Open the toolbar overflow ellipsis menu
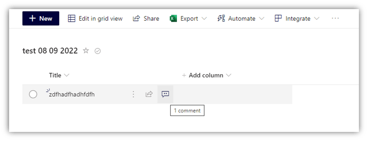 (335, 18)
